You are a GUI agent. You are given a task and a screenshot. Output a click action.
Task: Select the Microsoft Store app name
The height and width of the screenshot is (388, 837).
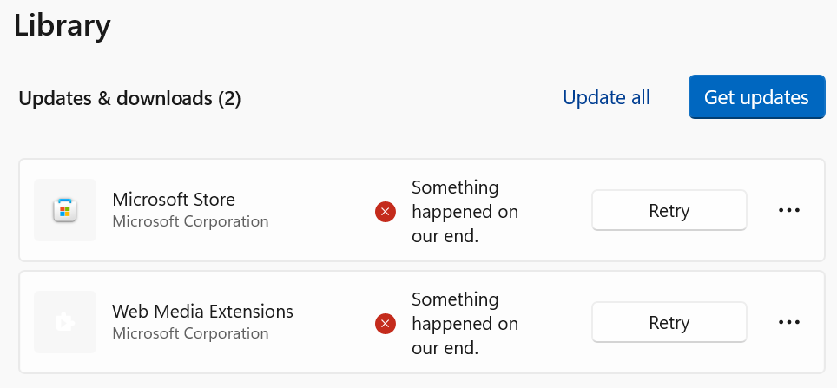[174, 200]
